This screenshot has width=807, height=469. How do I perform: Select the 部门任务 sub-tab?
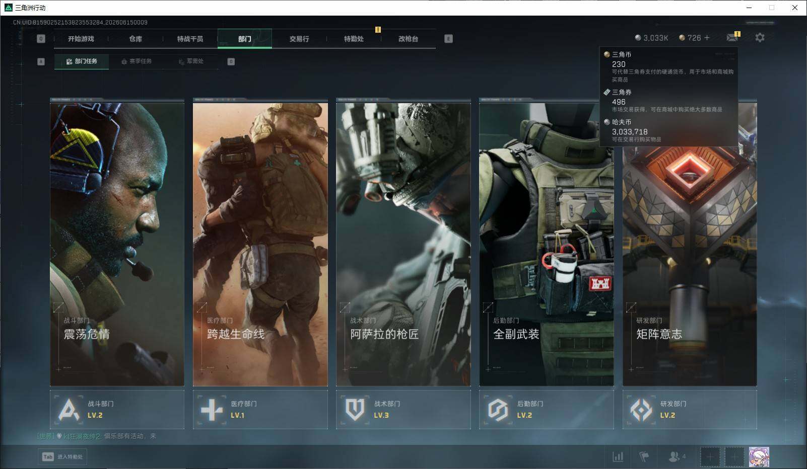pos(82,61)
